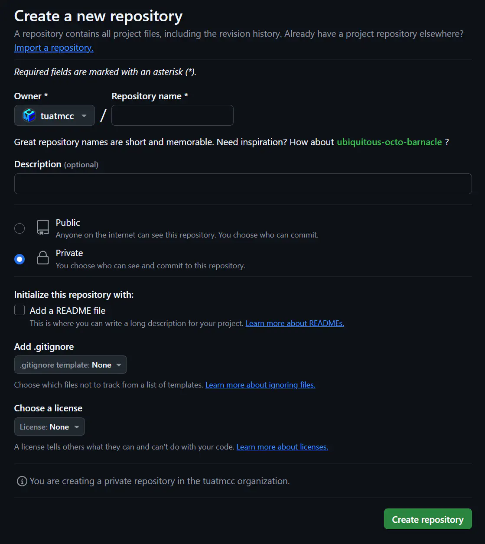This screenshot has width=485, height=544.
Task: Open Learn more about READMEs link
Action: tap(295, 323)
